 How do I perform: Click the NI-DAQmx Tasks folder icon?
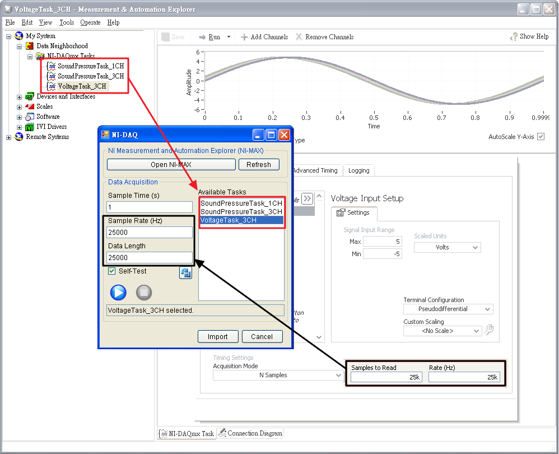(40, 56)
